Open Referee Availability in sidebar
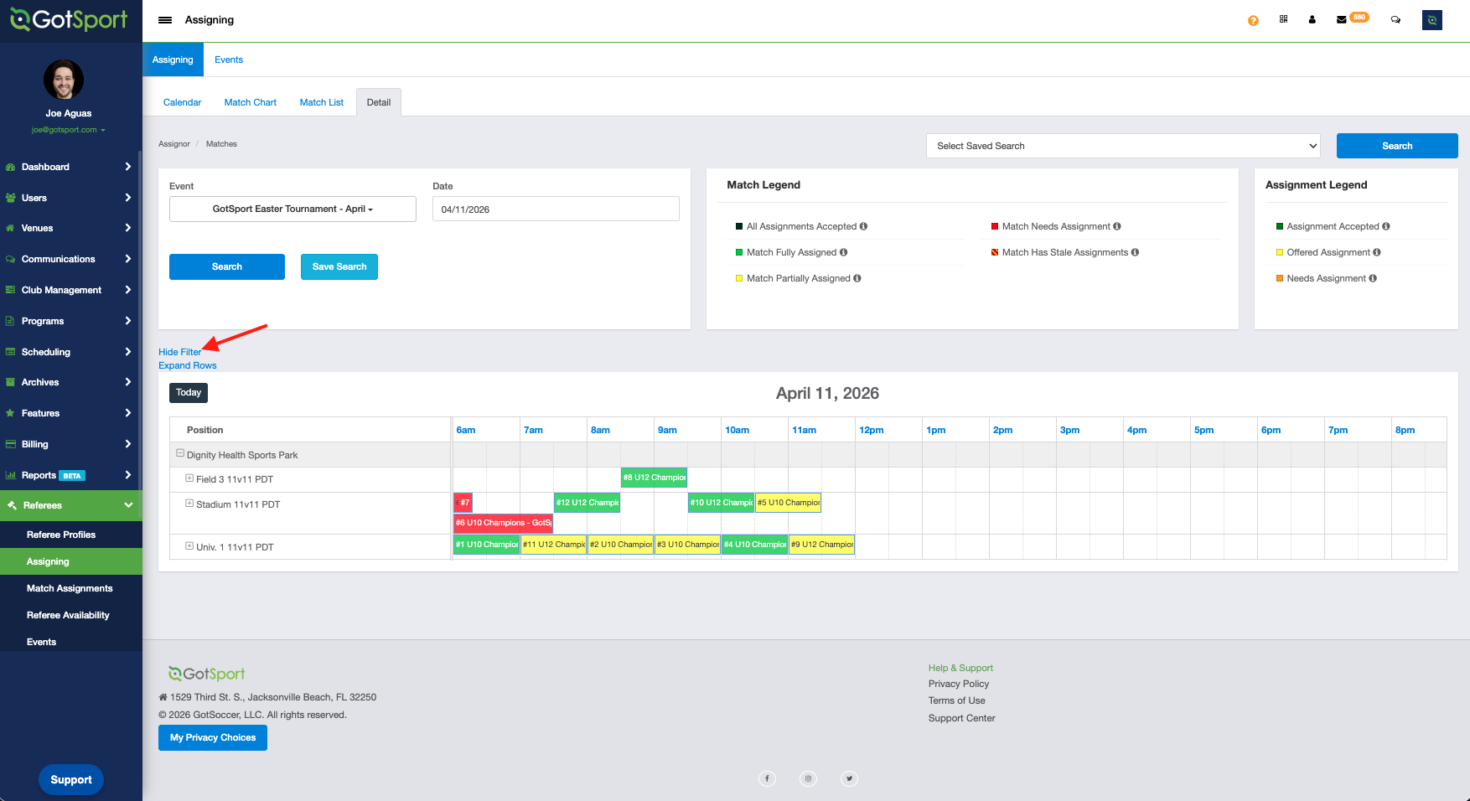 (68, 615)
